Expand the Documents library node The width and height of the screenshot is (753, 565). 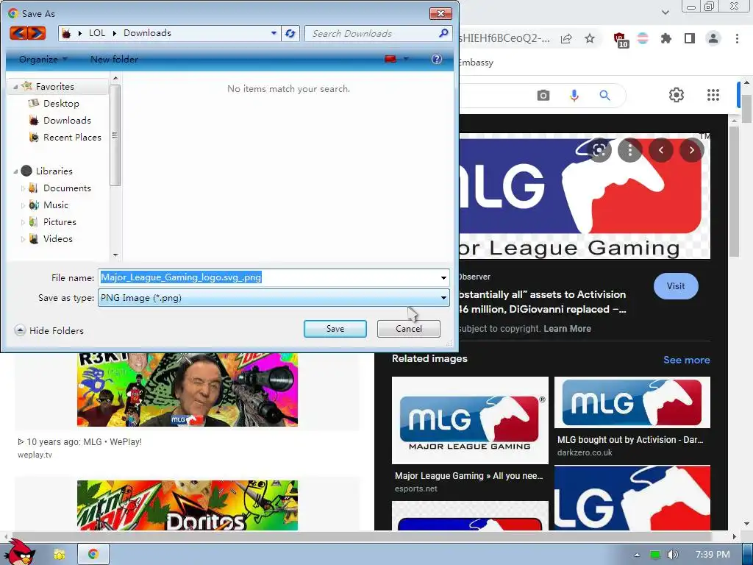(x=23, y=188)
